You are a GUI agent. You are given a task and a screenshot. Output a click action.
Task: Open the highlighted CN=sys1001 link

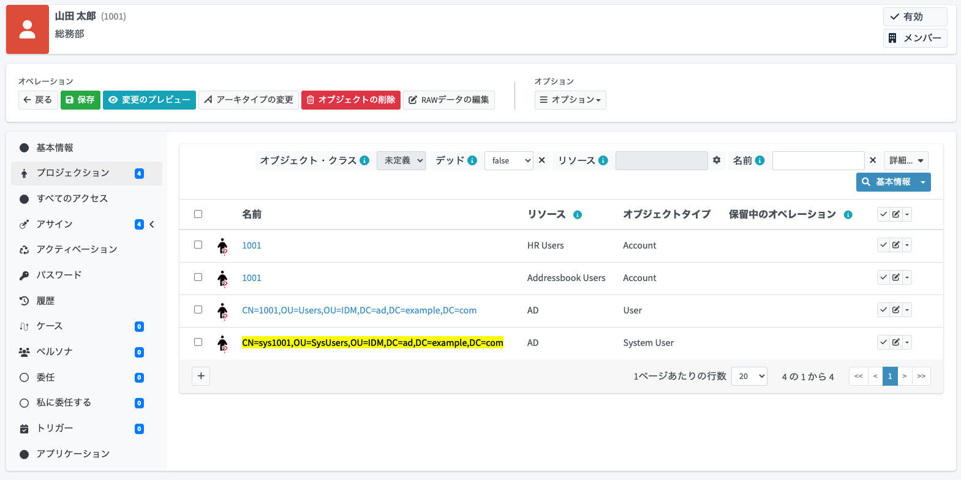click(372, 343)
